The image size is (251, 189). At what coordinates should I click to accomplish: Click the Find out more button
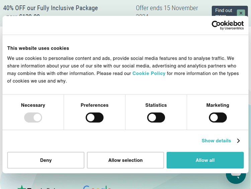[223, 11]
